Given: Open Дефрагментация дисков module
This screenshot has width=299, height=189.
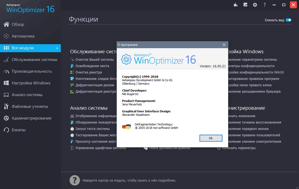Looking at the screenshot, I should (95, 85).
